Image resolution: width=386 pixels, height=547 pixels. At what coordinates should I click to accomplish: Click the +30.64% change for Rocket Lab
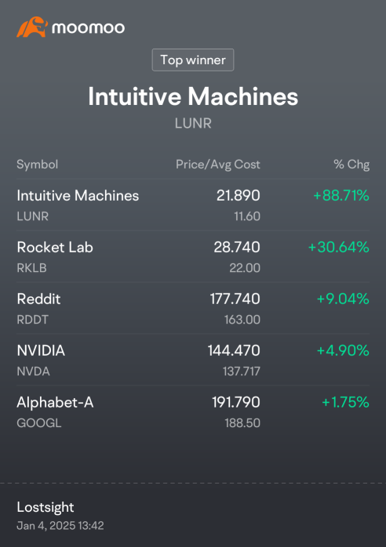click(x=338, y=247)
